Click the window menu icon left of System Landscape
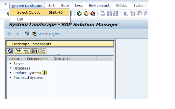Screen dimensions: 175x109 [x=6, y=5]
